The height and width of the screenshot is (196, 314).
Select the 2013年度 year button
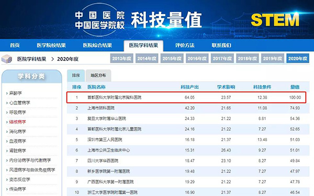coord(122,59)
